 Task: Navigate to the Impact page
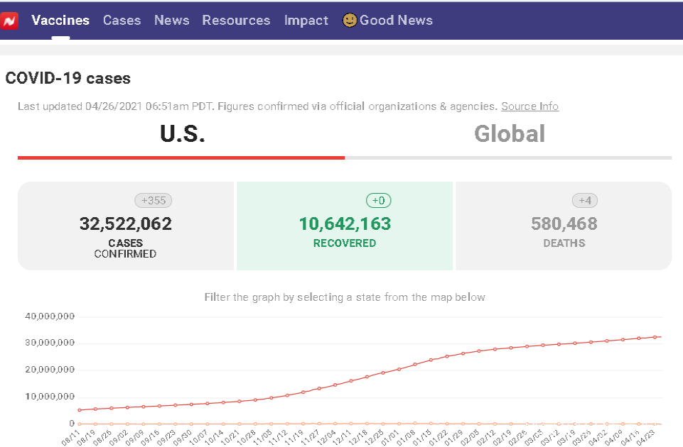click(x=306, y=21)
